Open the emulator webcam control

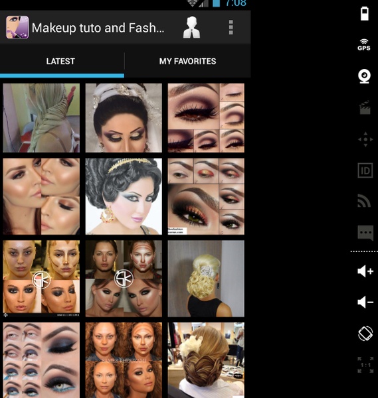click(364, 76)
